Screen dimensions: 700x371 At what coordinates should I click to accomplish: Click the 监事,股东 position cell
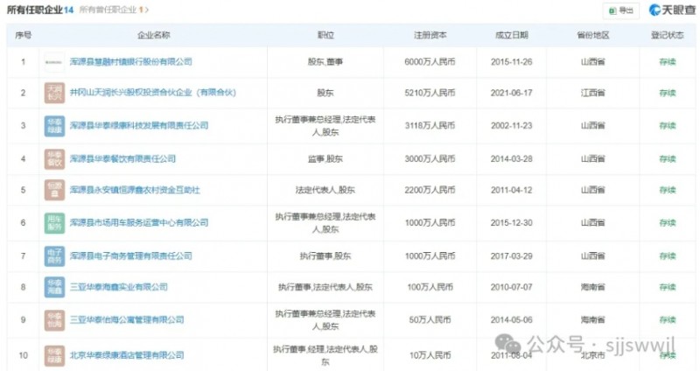[x=325, y=158]
